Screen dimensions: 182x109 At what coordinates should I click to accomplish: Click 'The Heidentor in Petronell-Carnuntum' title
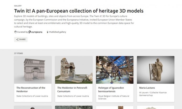[72, 90]
